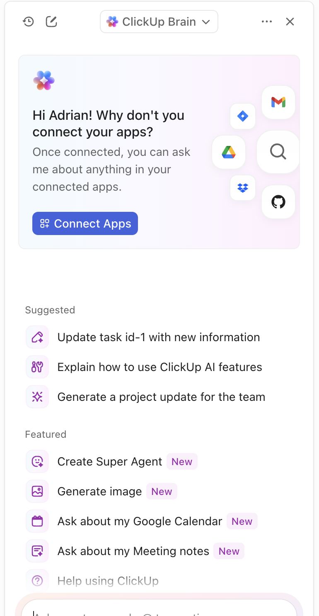Click the Dropbox app icon
This screenshot has width=319, height=616.
tap(243, 188)
